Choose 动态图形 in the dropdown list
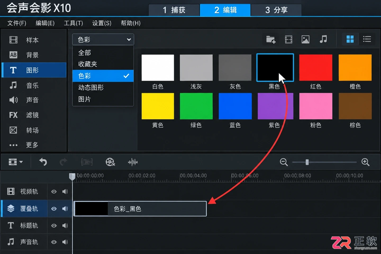 103,88
